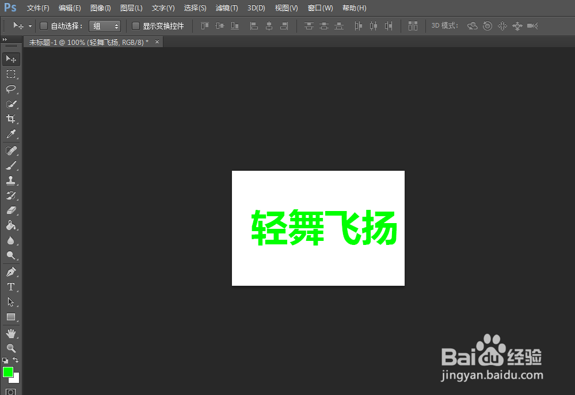Select the Brush tool
The image size is (575, 395).
point(11,166)
